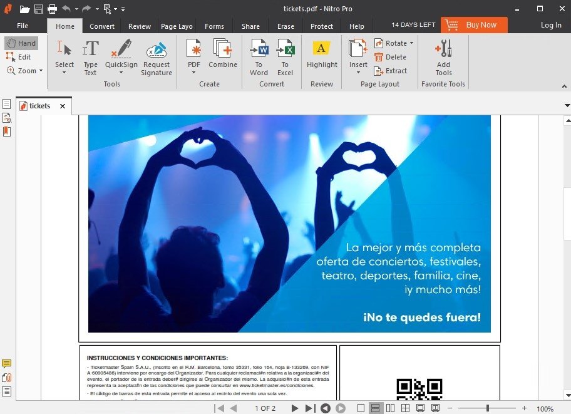571x414 pixels.
Task: Switch to single page view
Action: tap(361, 408)
